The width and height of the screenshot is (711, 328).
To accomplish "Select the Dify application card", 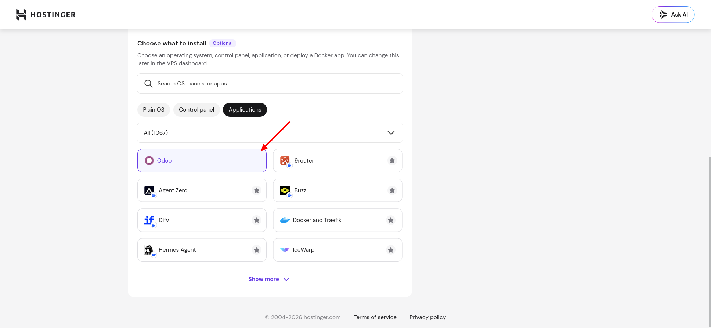I will pos(202,220).
